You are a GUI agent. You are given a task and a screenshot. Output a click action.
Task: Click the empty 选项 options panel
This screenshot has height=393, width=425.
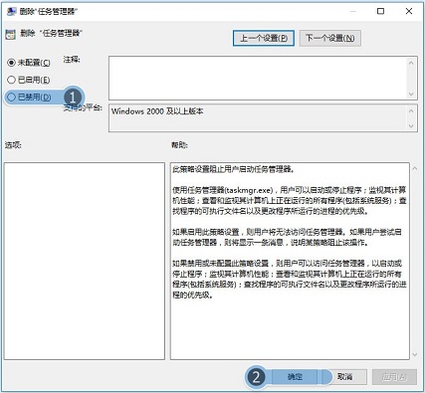click(x=85, y=261)
